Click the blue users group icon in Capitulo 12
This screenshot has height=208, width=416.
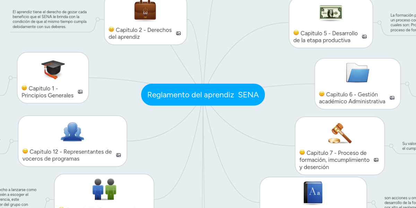coord(72,132)
